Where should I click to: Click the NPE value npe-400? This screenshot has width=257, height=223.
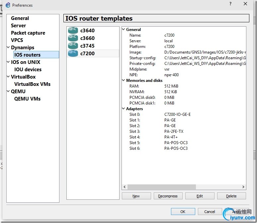point(171,75)
